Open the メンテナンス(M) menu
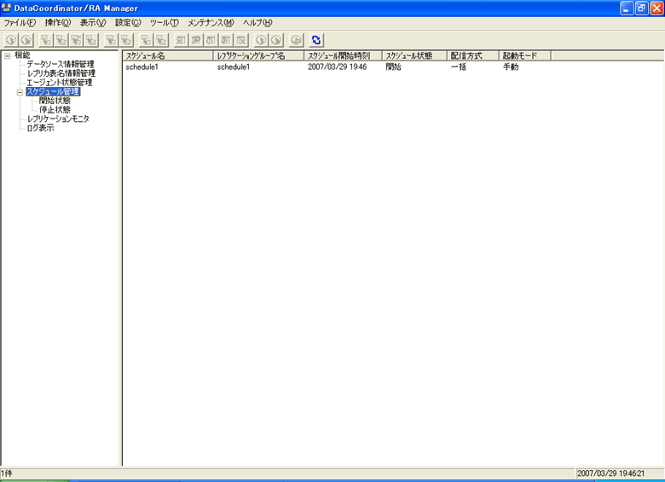665x482 pixels. click(x=211, y=22)
